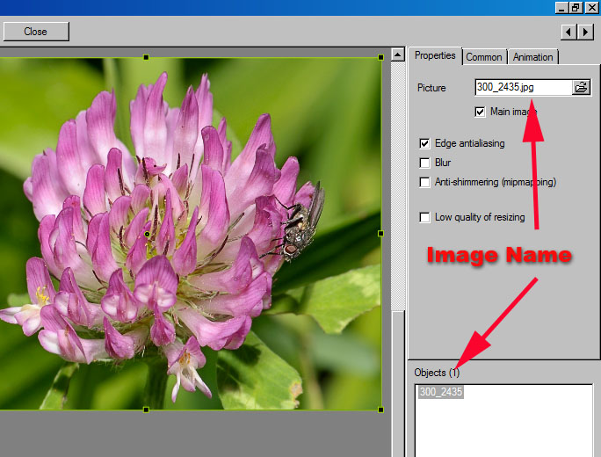
Task: Click the center point marker on the flower
Action: tap(147, 235)
